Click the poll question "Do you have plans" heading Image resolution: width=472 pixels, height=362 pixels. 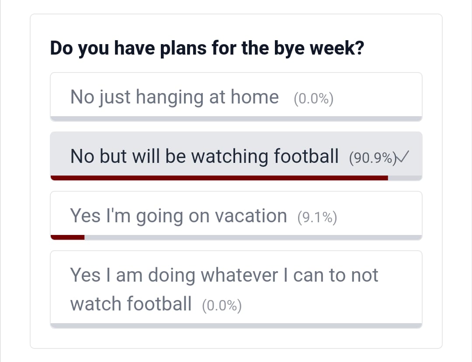pyautogui.click(x=207, y=48)
